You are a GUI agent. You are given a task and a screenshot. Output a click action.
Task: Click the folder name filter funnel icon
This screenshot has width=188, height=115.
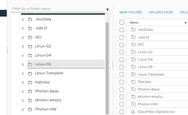tap(107, 10)
